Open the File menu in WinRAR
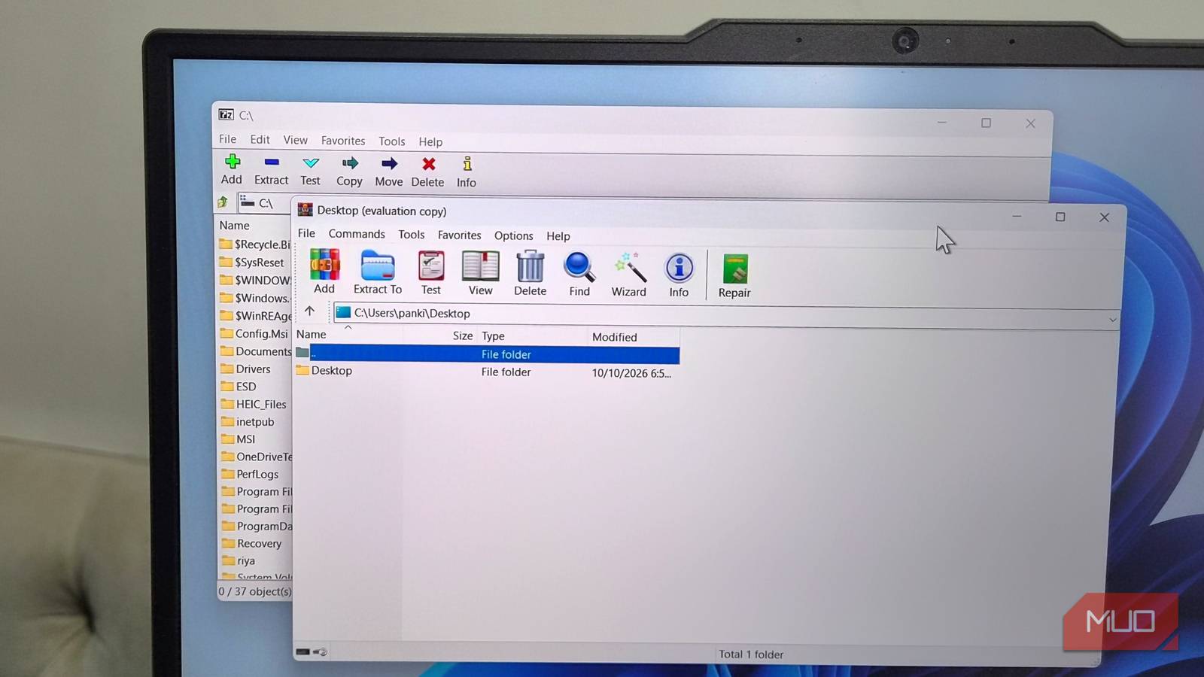The height and width of the screenshot is (677, 1204). tap(306, 233)
